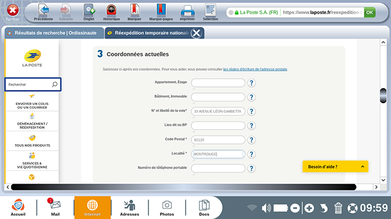Open the Photos app
This screenshot has width=391, height=219.
tap(167, 208)
